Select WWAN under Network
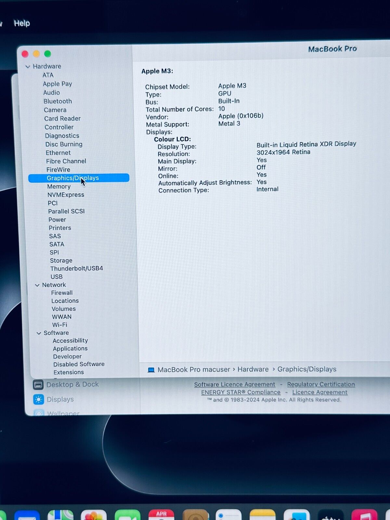 [62, 317]
